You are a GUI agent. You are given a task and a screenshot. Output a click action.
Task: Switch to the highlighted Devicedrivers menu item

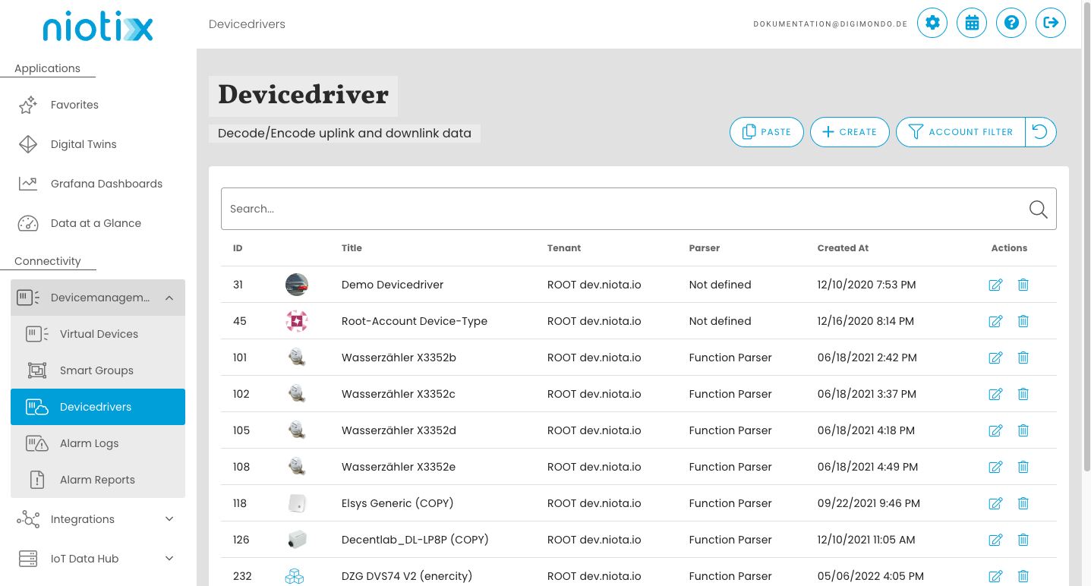point(97,407)
